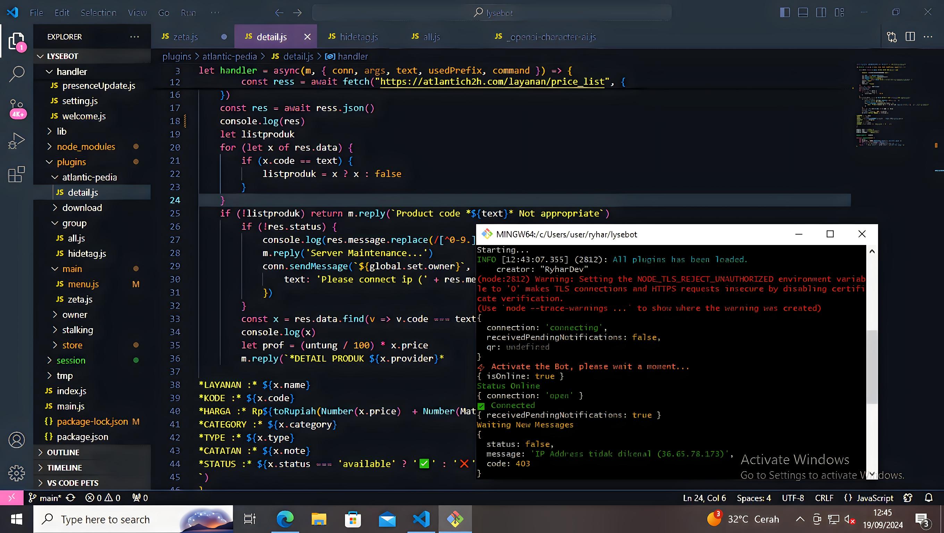Click the remote window indicator in status bar

click(12, 498)
